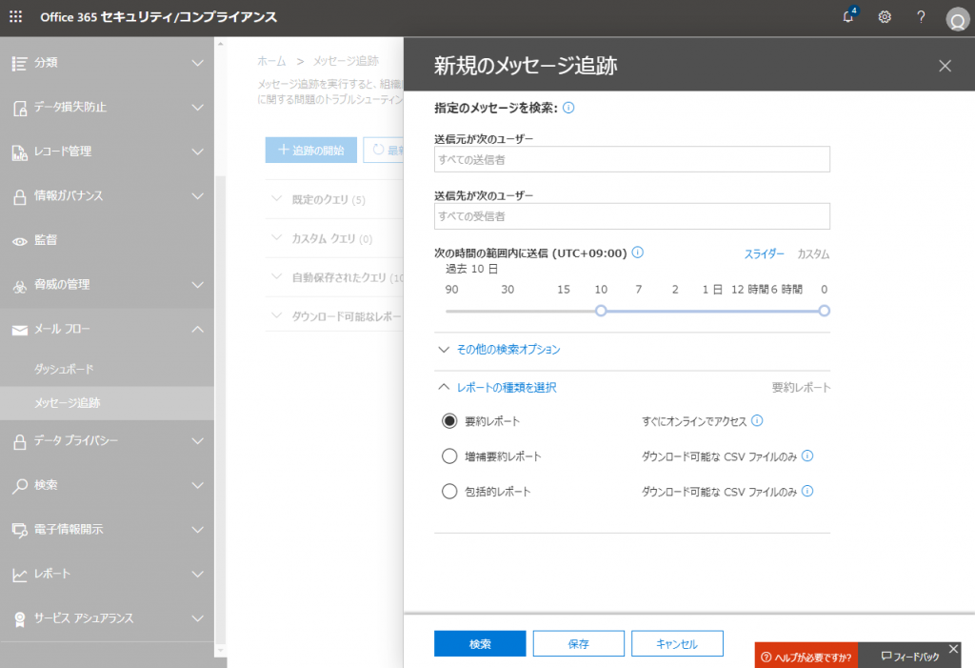Viewport: 975px width, 668px height.
Task: Go to ホーム breadcrumb link
Action: click(x=271, y=61)
